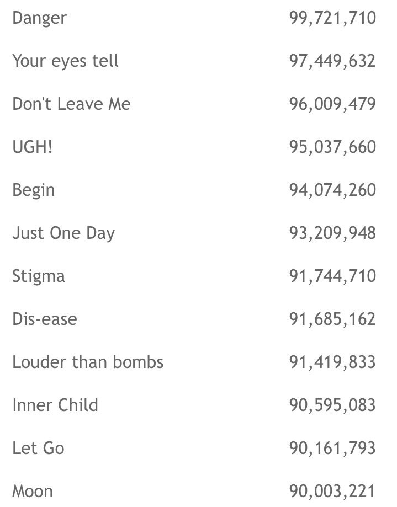Click the stream count 99,721,710

pos(332,18)
